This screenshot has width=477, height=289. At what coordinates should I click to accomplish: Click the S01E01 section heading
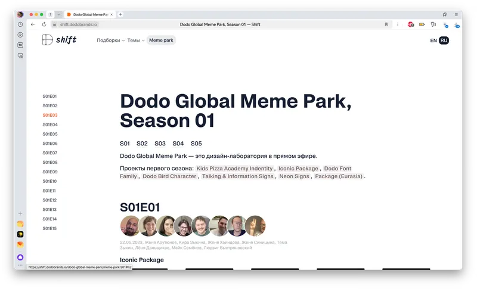(140, 207)
